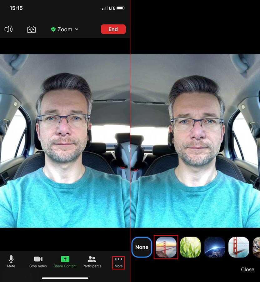
Task: Tap the 15:15 clock in status bar
Action: click(16, 8)
